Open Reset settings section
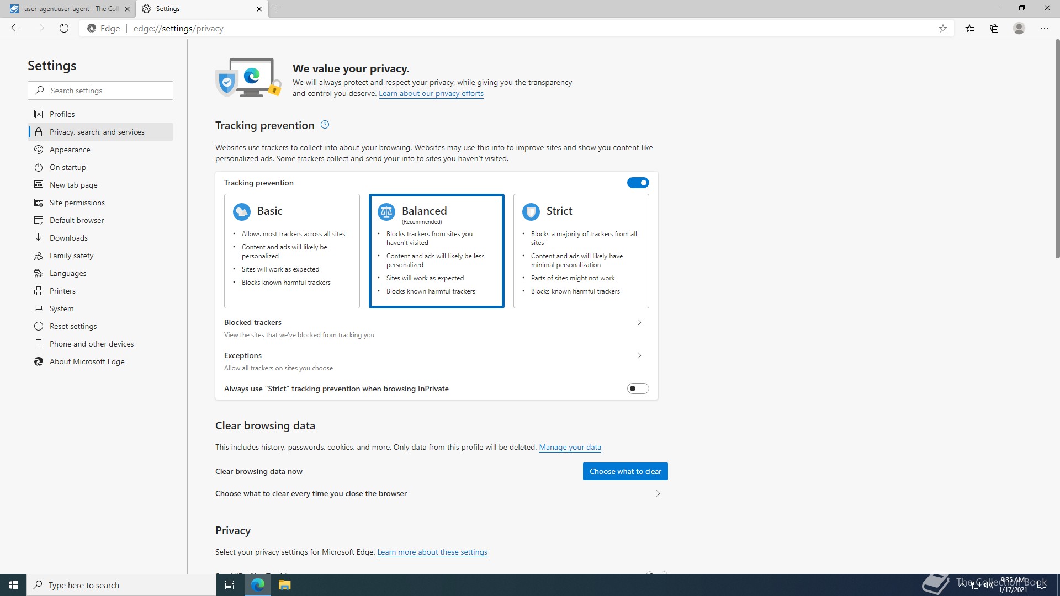The height and width of the screenshot is (596, 1060). pos(100,326)
